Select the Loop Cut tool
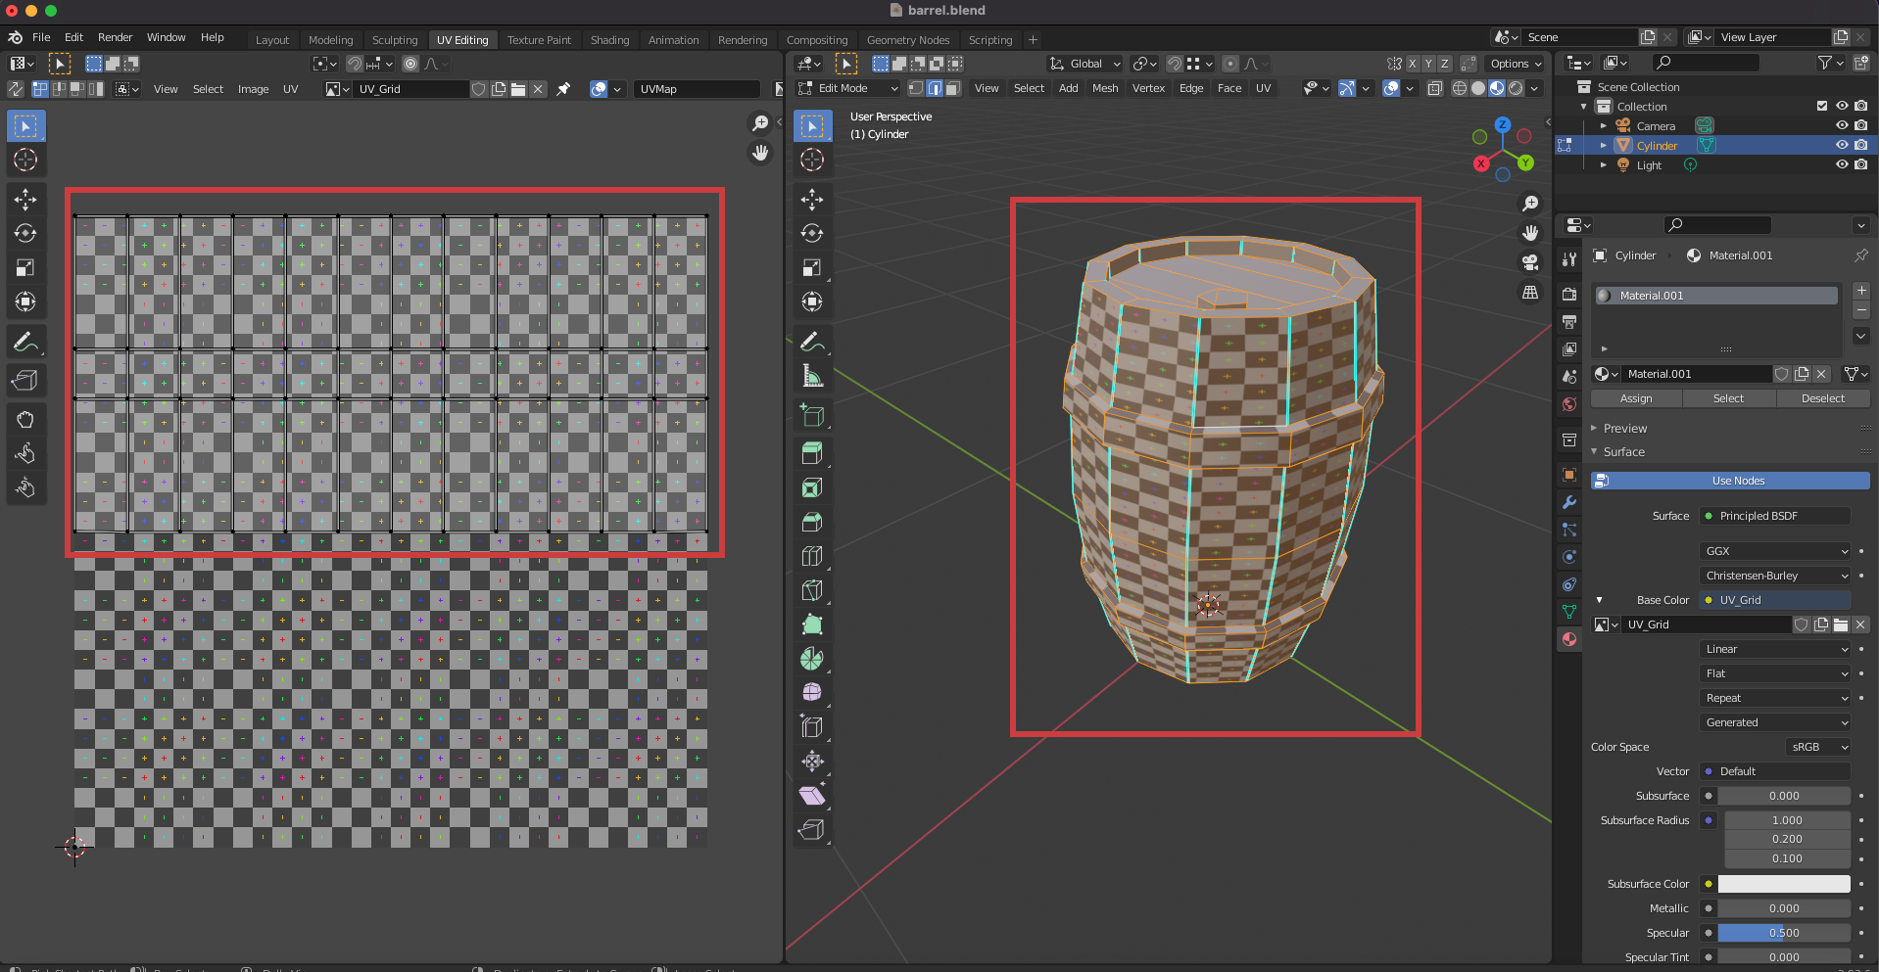1879x972 pixels. tap(812, 556)
